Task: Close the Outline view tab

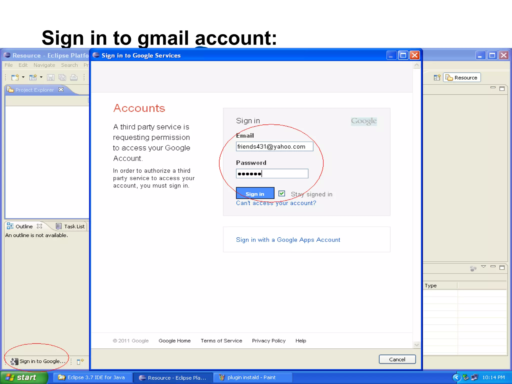Action: coord(39,226)
